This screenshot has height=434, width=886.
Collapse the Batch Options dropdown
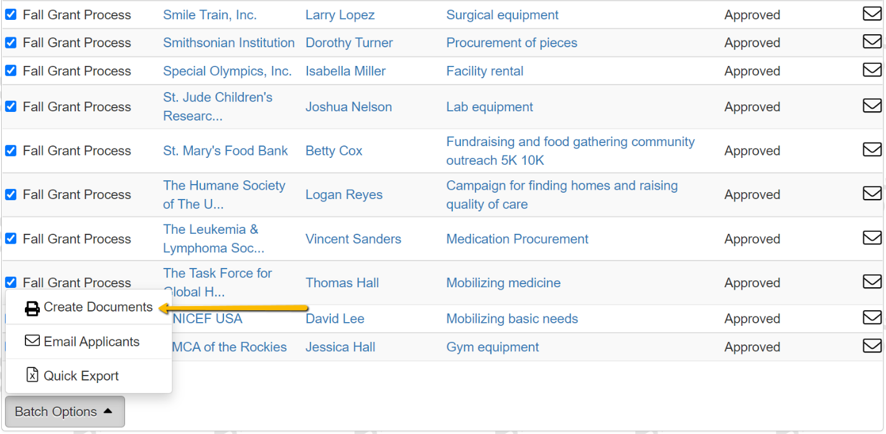(65, 412)
